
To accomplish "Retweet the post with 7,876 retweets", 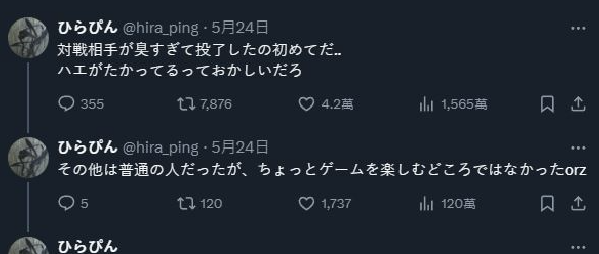I will point(184,104).
